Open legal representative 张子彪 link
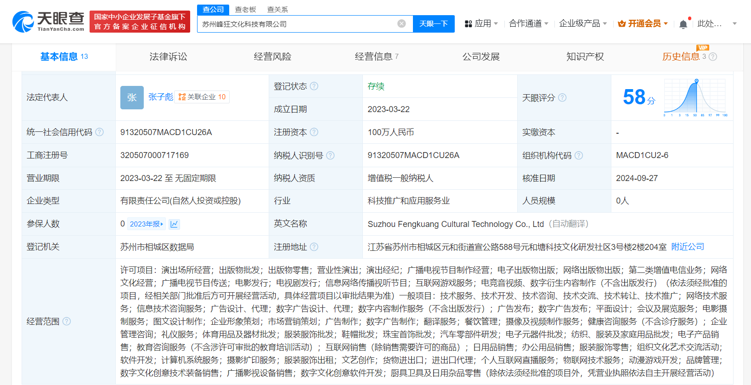Screen dimensions: 751x385 [x=161, y=97]
